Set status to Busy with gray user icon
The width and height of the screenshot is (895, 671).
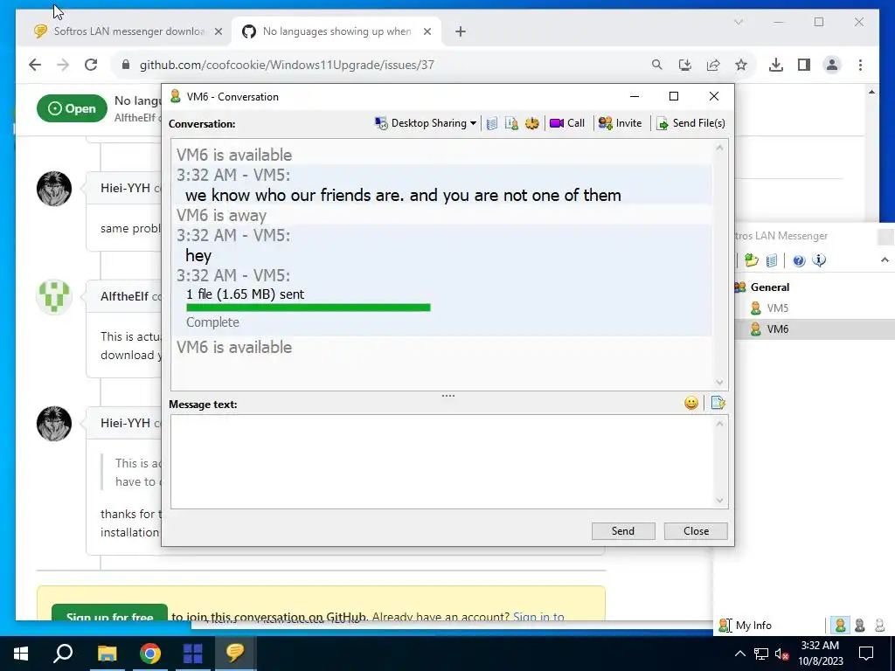(860, 626)
